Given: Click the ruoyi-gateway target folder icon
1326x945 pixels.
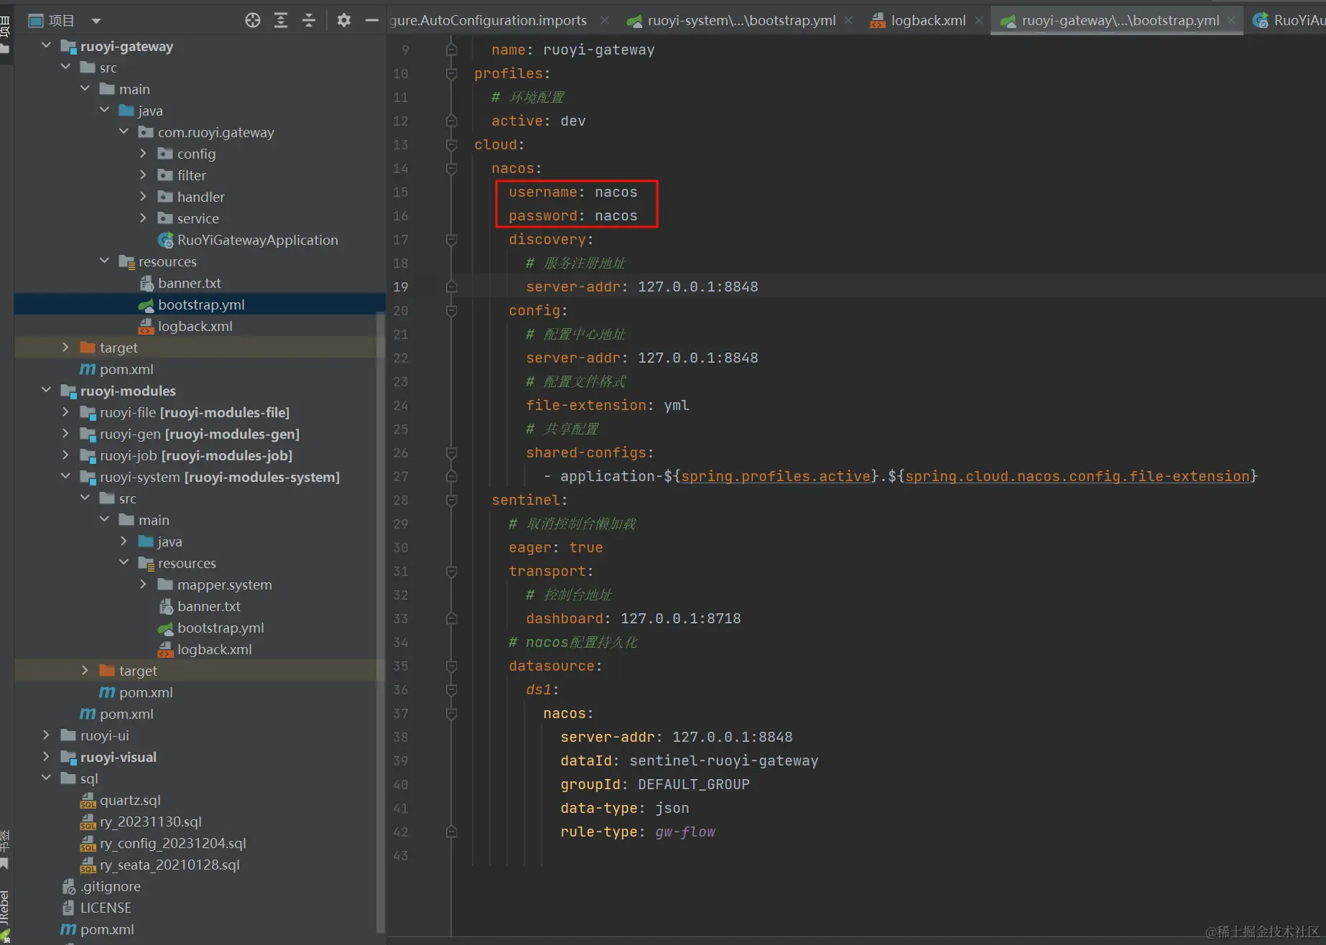Looking at the screenshot, I should [x=88, y=348].
